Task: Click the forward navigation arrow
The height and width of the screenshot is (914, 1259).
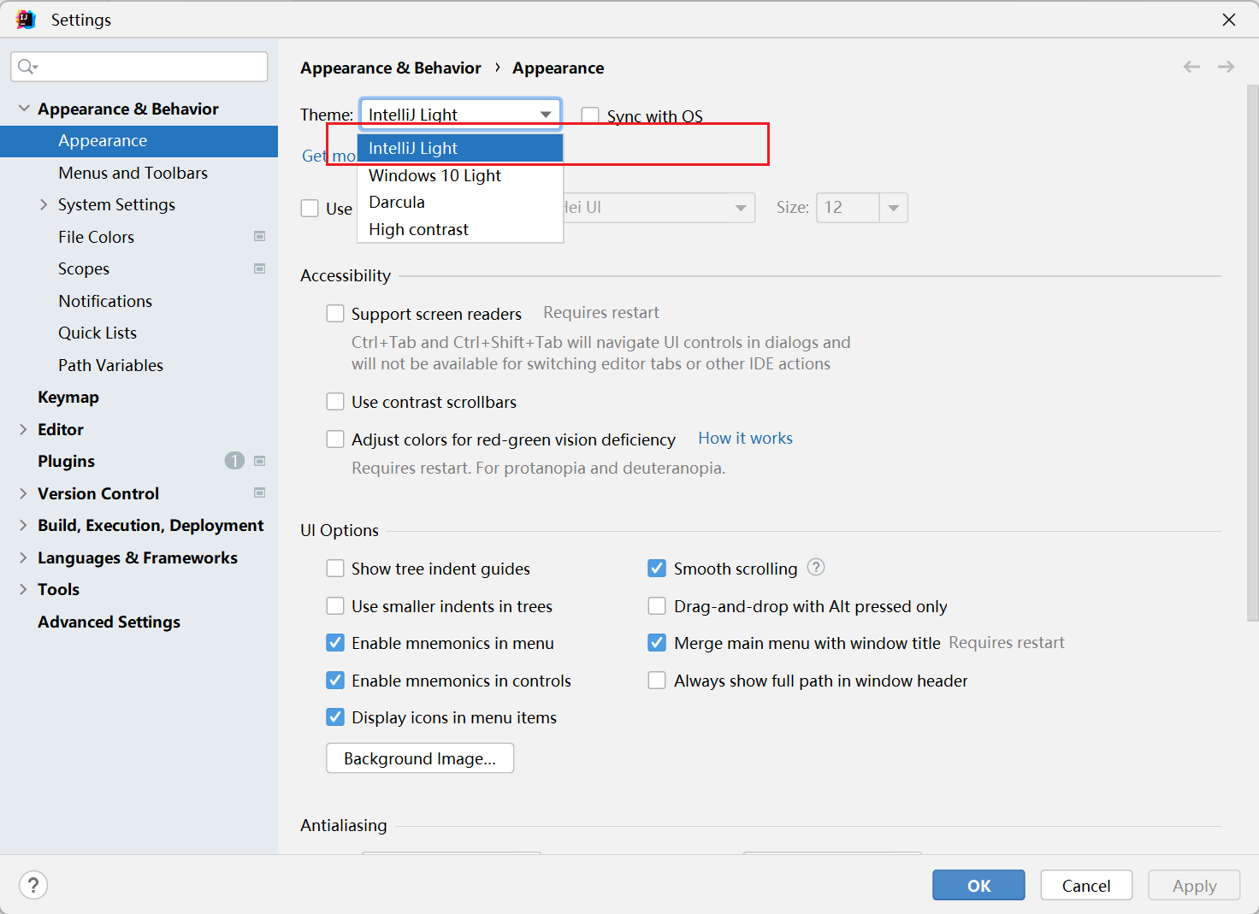Action: [x=1226, y=67]
